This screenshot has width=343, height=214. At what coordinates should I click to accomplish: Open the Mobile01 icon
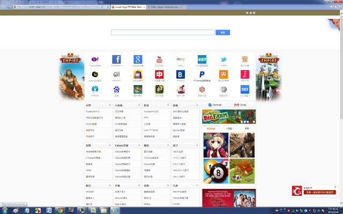[x=116, y=74]
